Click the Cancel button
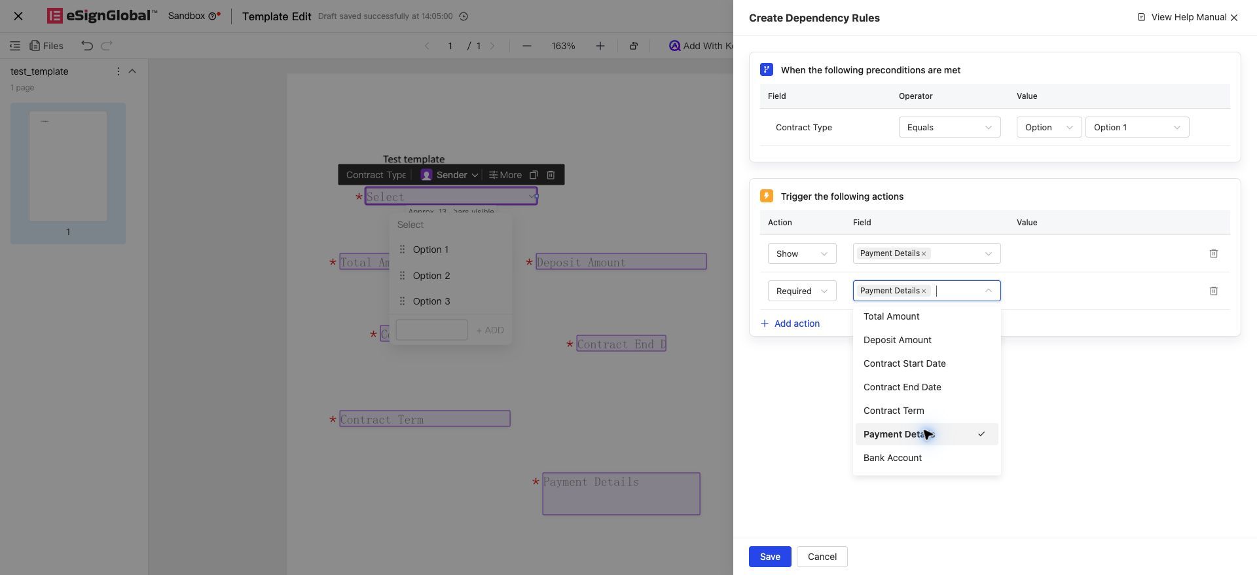Image resolution: width=1257 pixels, height=575 pixels. click(x=822, y=557)
